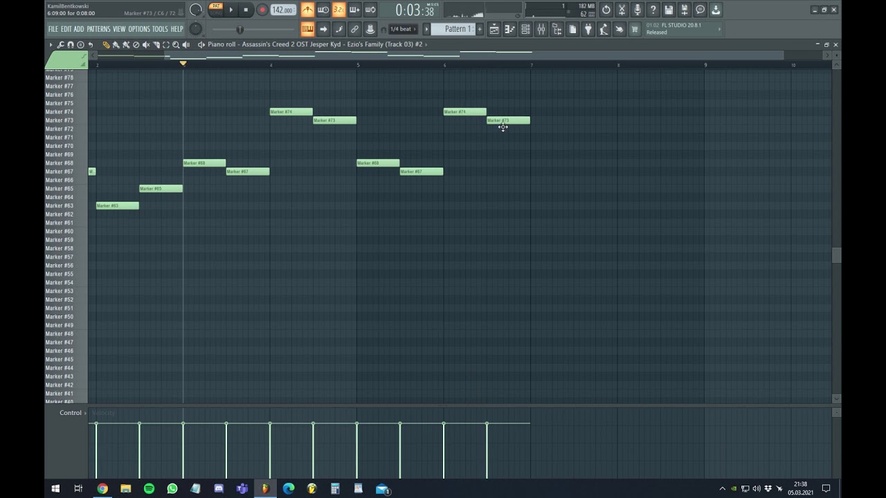Select the Mute tool in piano roll
Image resolution: width=886 pixels, height=498 pixels.
pyautogui.click(x=146, y=44)
